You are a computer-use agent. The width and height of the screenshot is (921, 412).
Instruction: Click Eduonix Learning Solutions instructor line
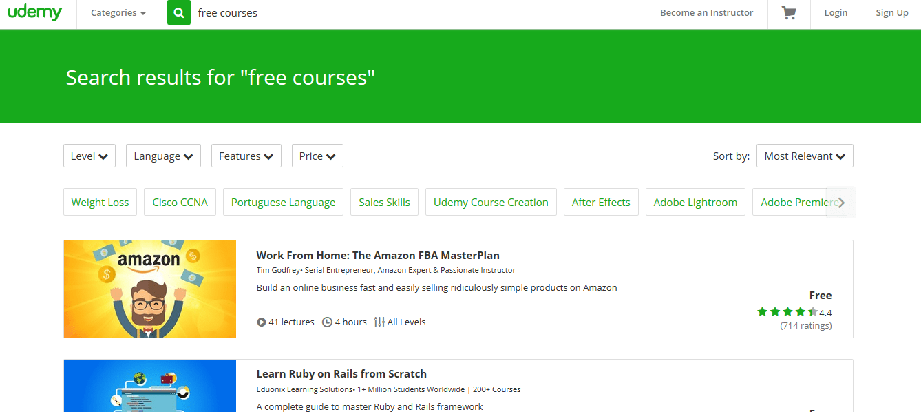click(x=388, y=389)
